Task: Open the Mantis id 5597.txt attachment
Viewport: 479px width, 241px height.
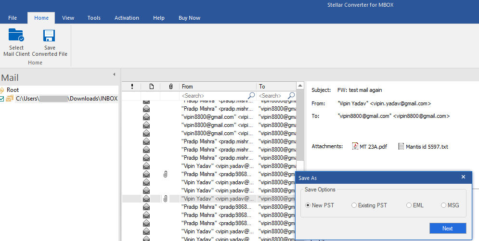Action: 423,146
